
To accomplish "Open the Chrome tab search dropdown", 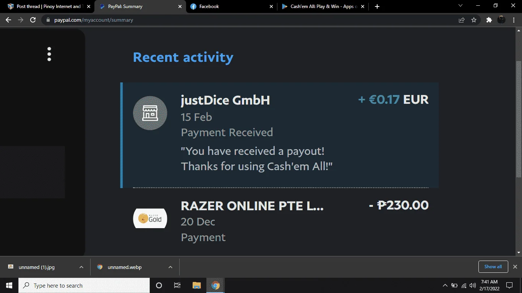I will click(460, 6).
